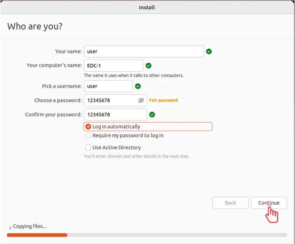Click the Back button

pos(230,203)
